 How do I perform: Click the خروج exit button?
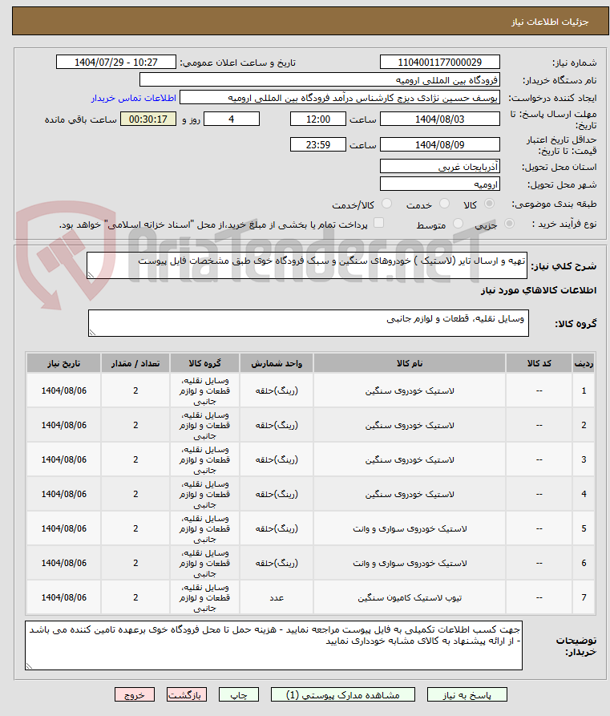(x=135, y=694)
